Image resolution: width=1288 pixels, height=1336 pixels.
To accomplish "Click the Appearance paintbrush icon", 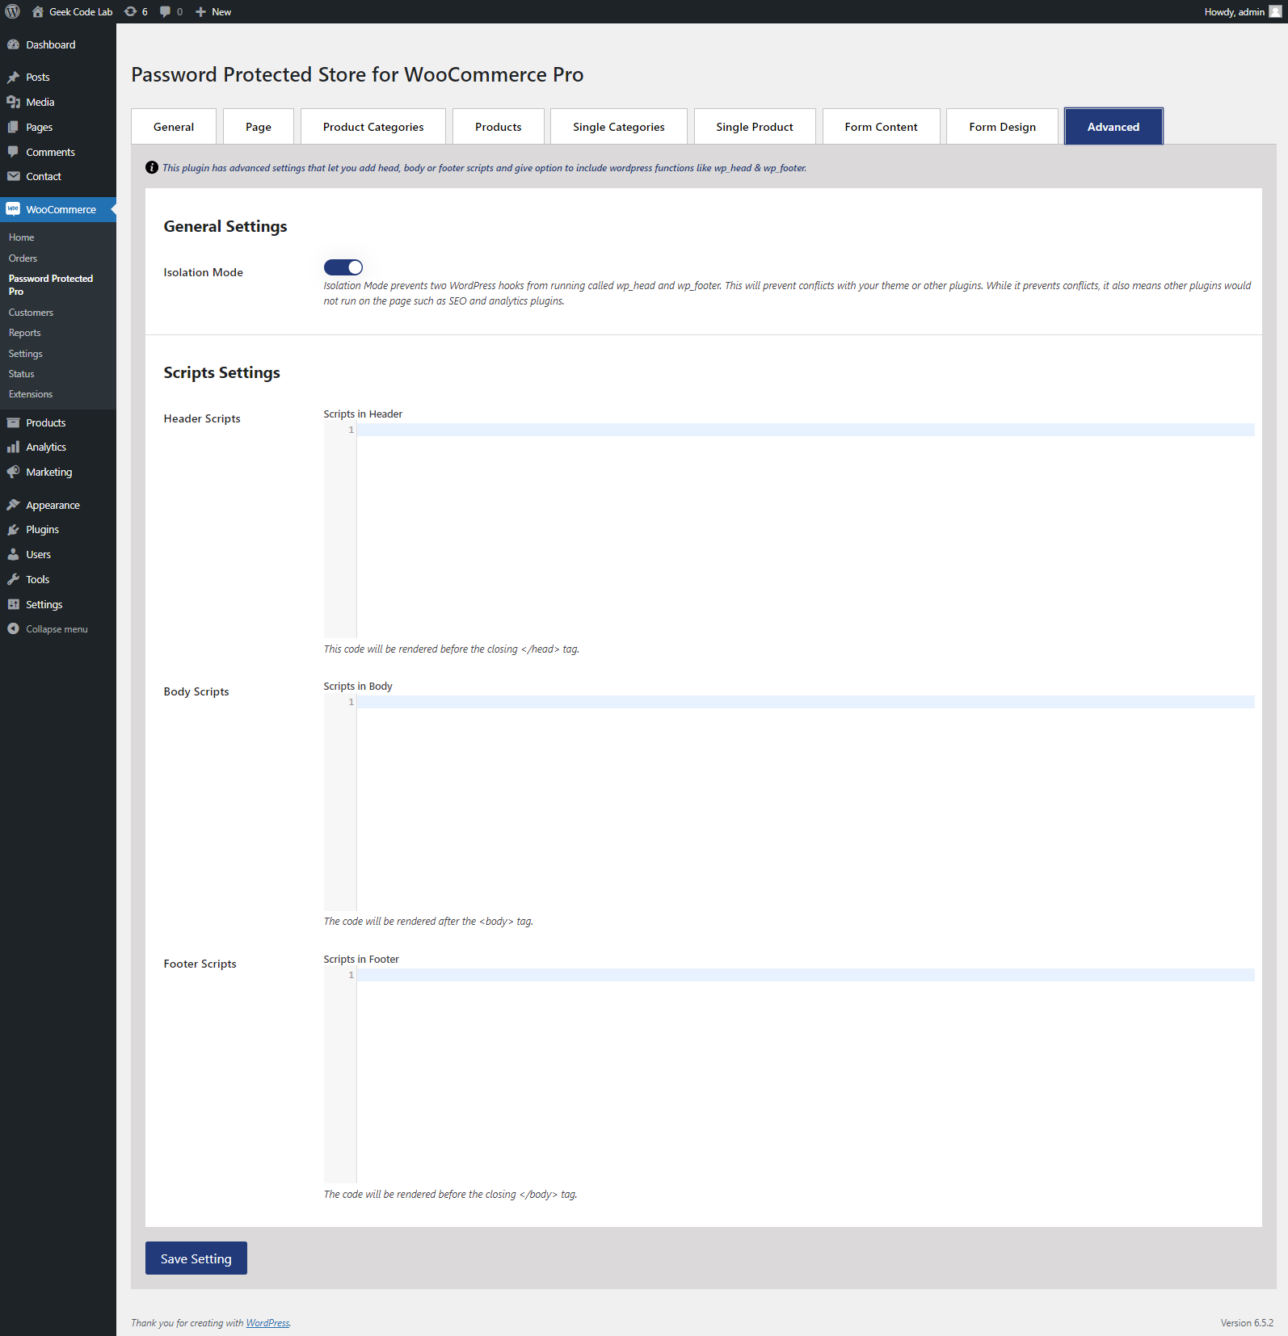I will click(13, 505).
